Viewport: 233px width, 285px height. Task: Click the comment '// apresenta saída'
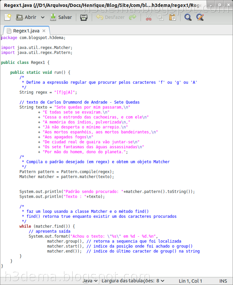pos(50,231)
